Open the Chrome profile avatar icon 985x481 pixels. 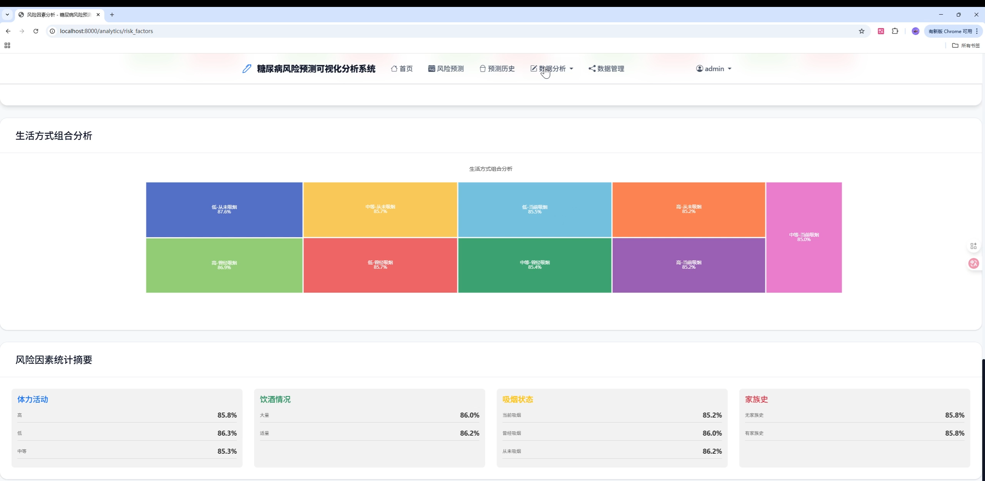click(x=915, y=31)
